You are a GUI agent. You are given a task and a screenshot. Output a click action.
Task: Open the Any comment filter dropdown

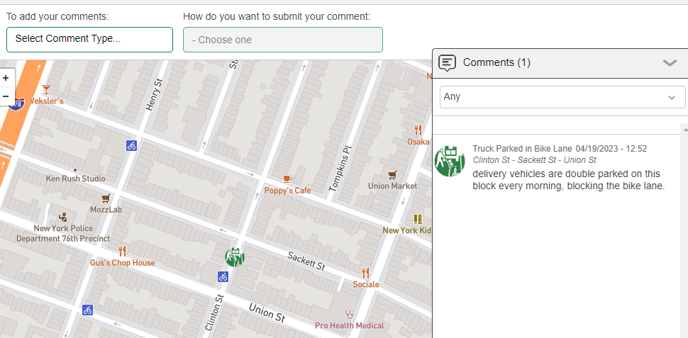(562, 97)
